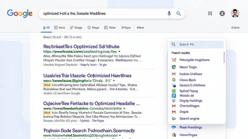Select 'Degrlg Harldings' in panel
Image resolution: width=248 pixels, height=139 pixels.
coord(191,101)
